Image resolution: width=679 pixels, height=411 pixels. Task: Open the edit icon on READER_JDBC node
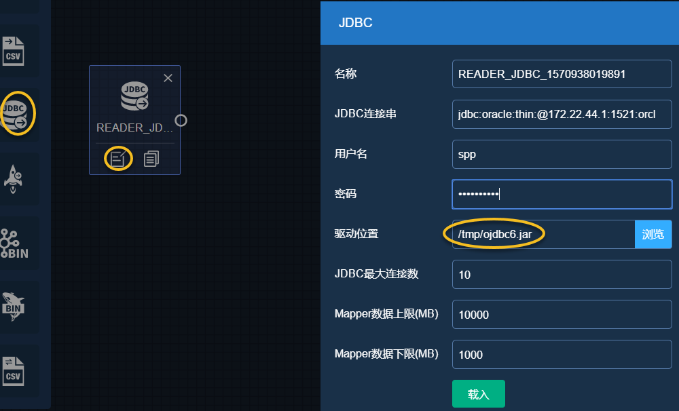coord(118,159)
